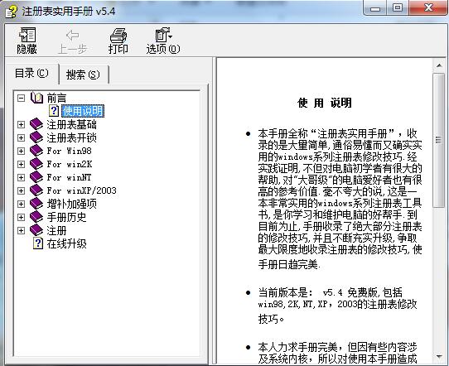
Task: Open the 选项(O) options menu icon
Action: (x=163, y=35)
